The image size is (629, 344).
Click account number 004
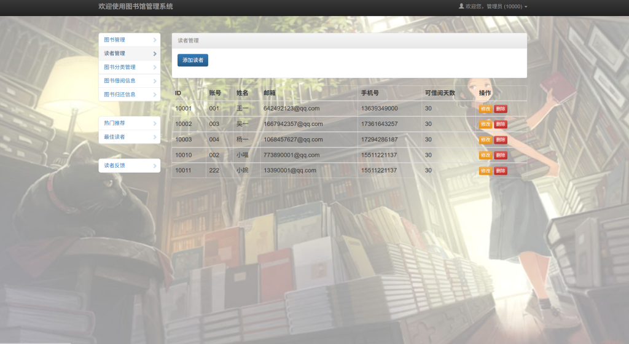pos(214,139)
